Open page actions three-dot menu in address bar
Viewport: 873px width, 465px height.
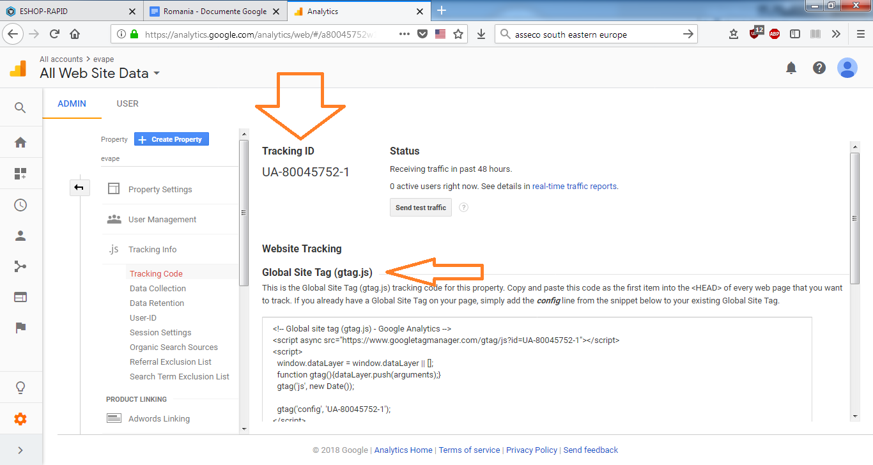pyautogui.click(x=405, y=34)
